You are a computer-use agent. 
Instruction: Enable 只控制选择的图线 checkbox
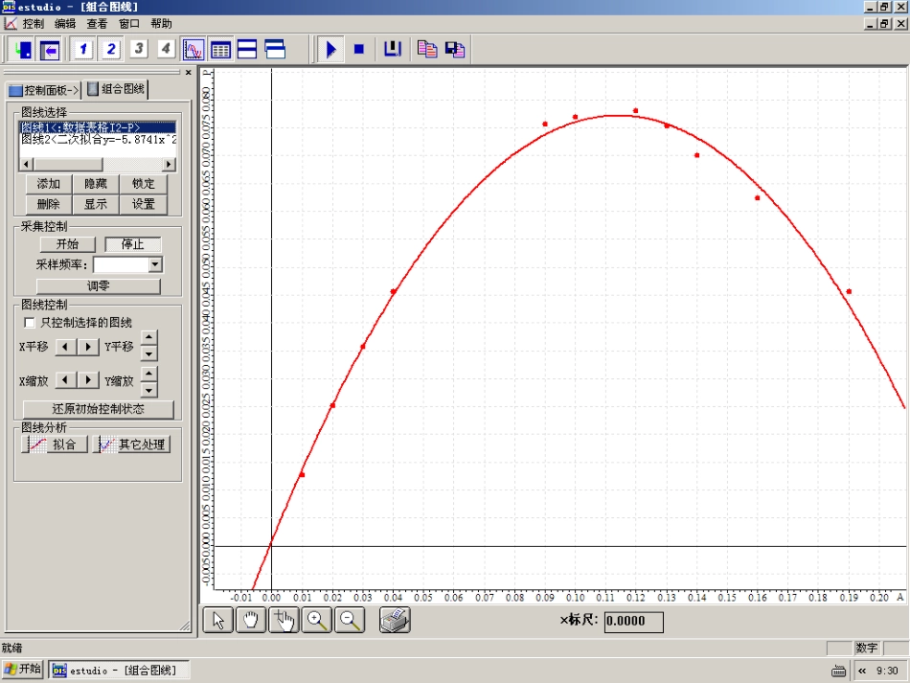[x=29, y=323]
